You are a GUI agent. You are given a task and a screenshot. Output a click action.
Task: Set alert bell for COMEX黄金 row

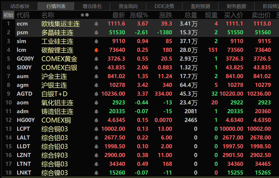pos(96,59)
